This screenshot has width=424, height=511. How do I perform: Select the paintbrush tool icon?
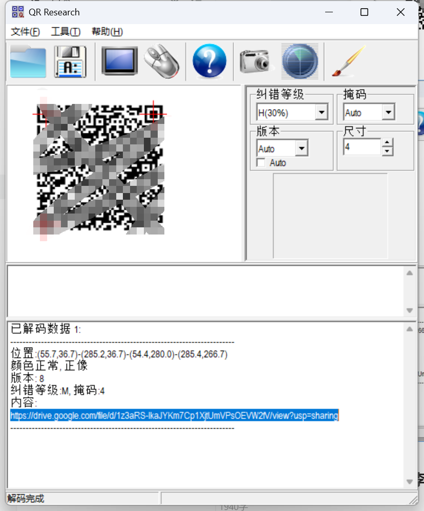349,61
